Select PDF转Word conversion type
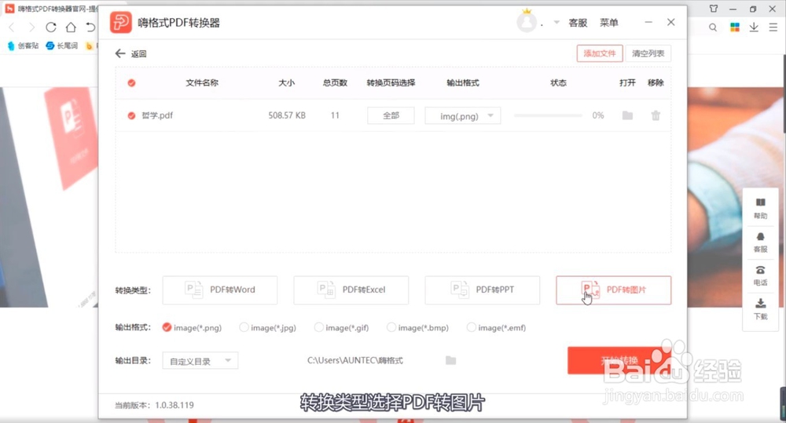The image size is (786, 423). point(219,290)
